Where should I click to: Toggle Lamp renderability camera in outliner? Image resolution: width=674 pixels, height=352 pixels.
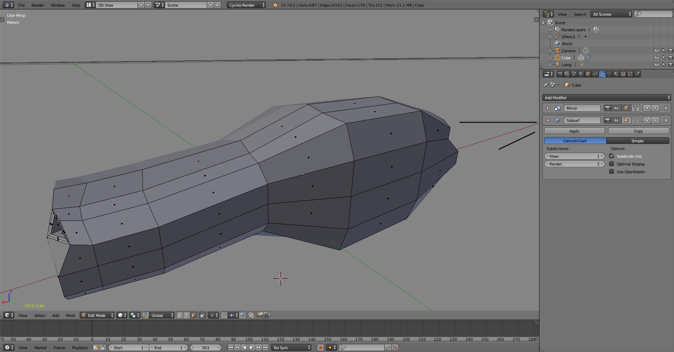pyautogui.click(x=670, y=65)
